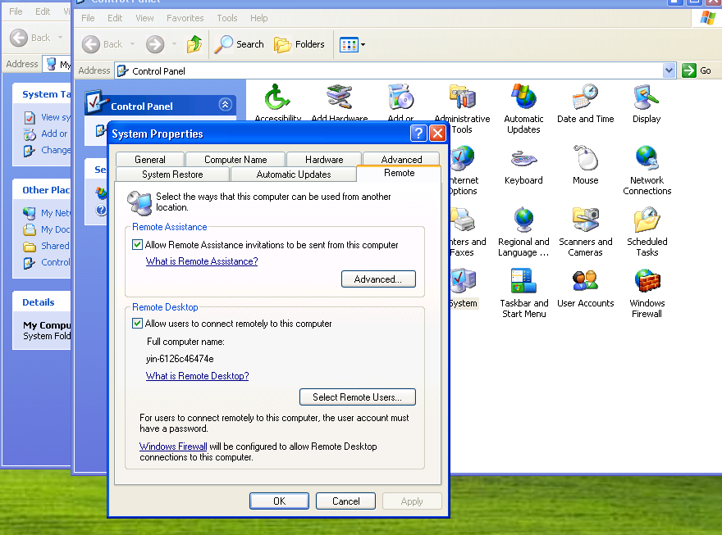Open Network Connections icon
This screenshot has width=722, height=535.
coord(647,160)
